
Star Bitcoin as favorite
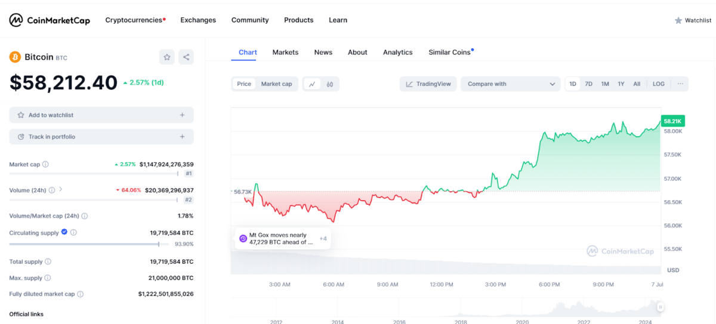[167, 57]
